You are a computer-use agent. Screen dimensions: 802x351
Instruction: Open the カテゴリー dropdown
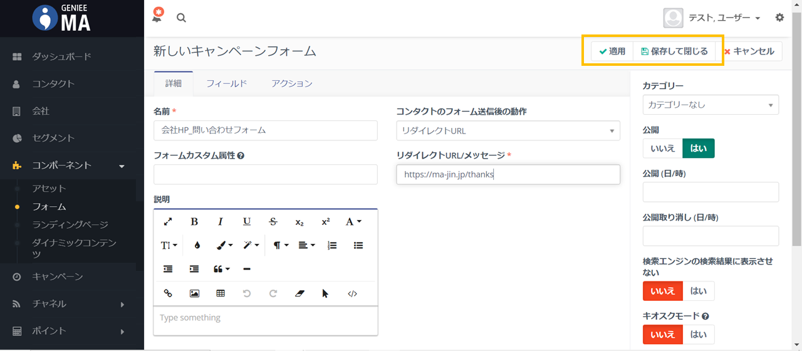coord(711,105)
